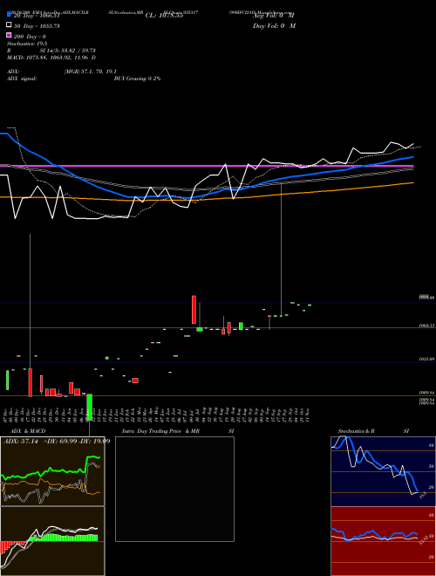Click the bright green candlestick near the date axis

tap(89, 407)
